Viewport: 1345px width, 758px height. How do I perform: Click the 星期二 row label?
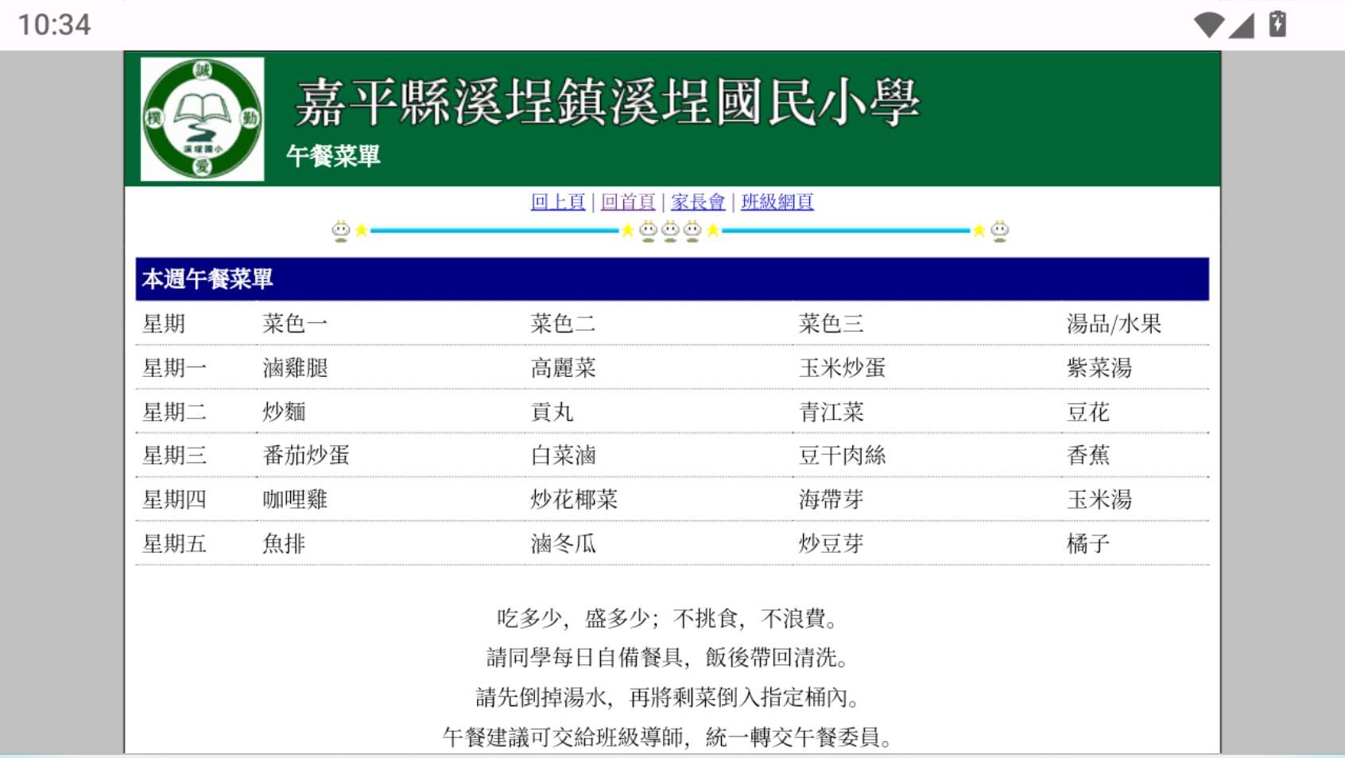click(175, 412)
